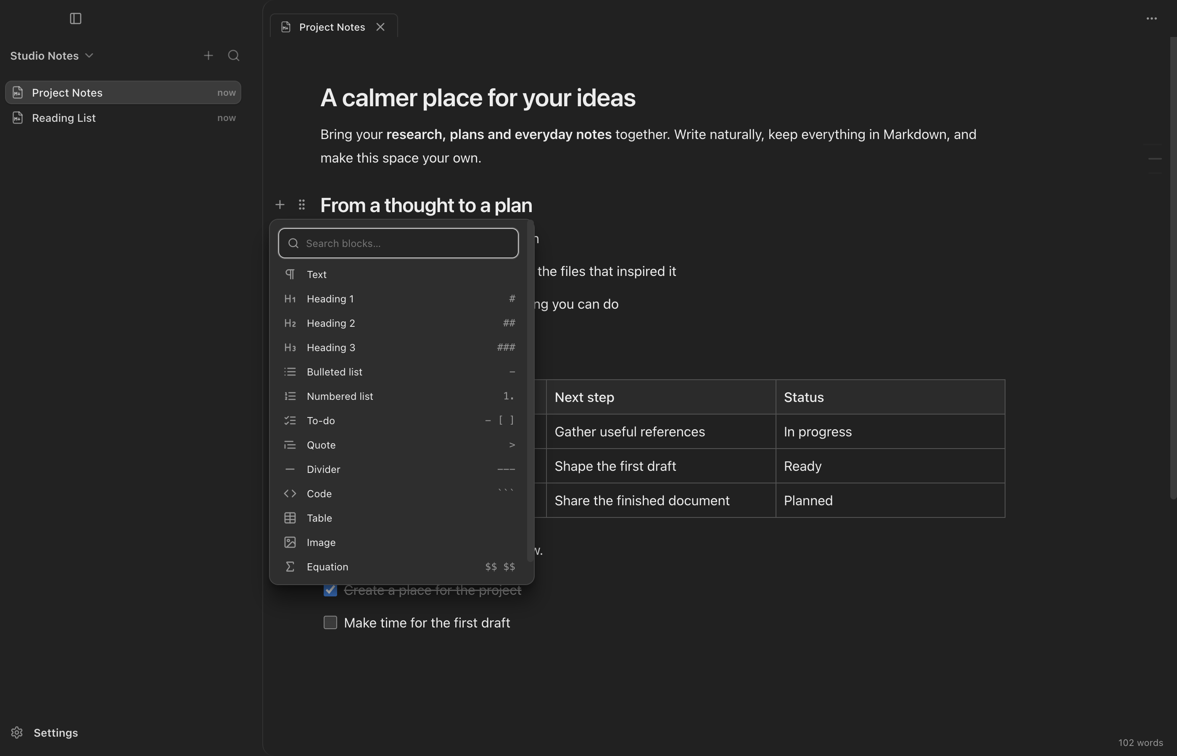Image resolution: width=1177 pixels, height=756 pixels.
Task: Click the Image picture icon
Action: (290, 542)
